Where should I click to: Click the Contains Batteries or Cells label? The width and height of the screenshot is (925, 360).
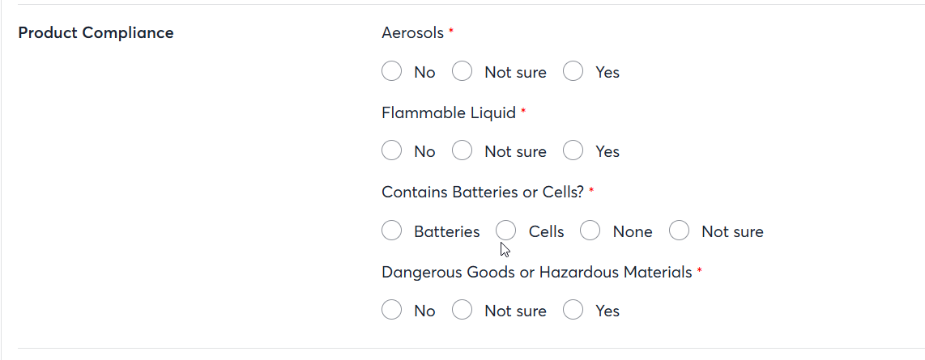click(483, 193)
